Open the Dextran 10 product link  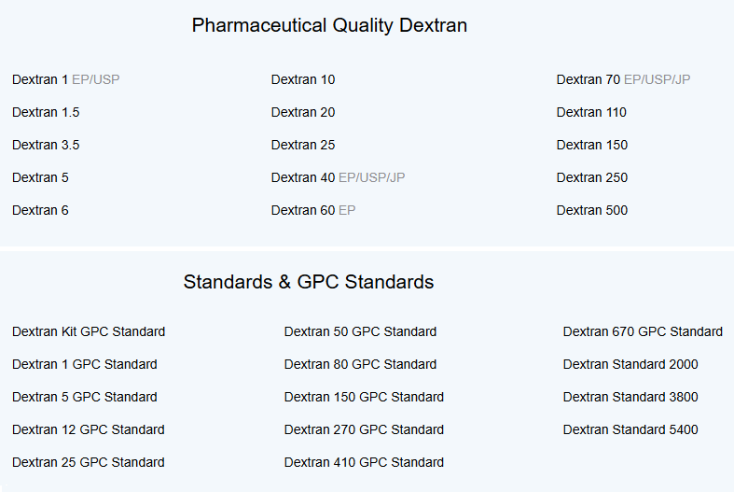tap(303, 79)
